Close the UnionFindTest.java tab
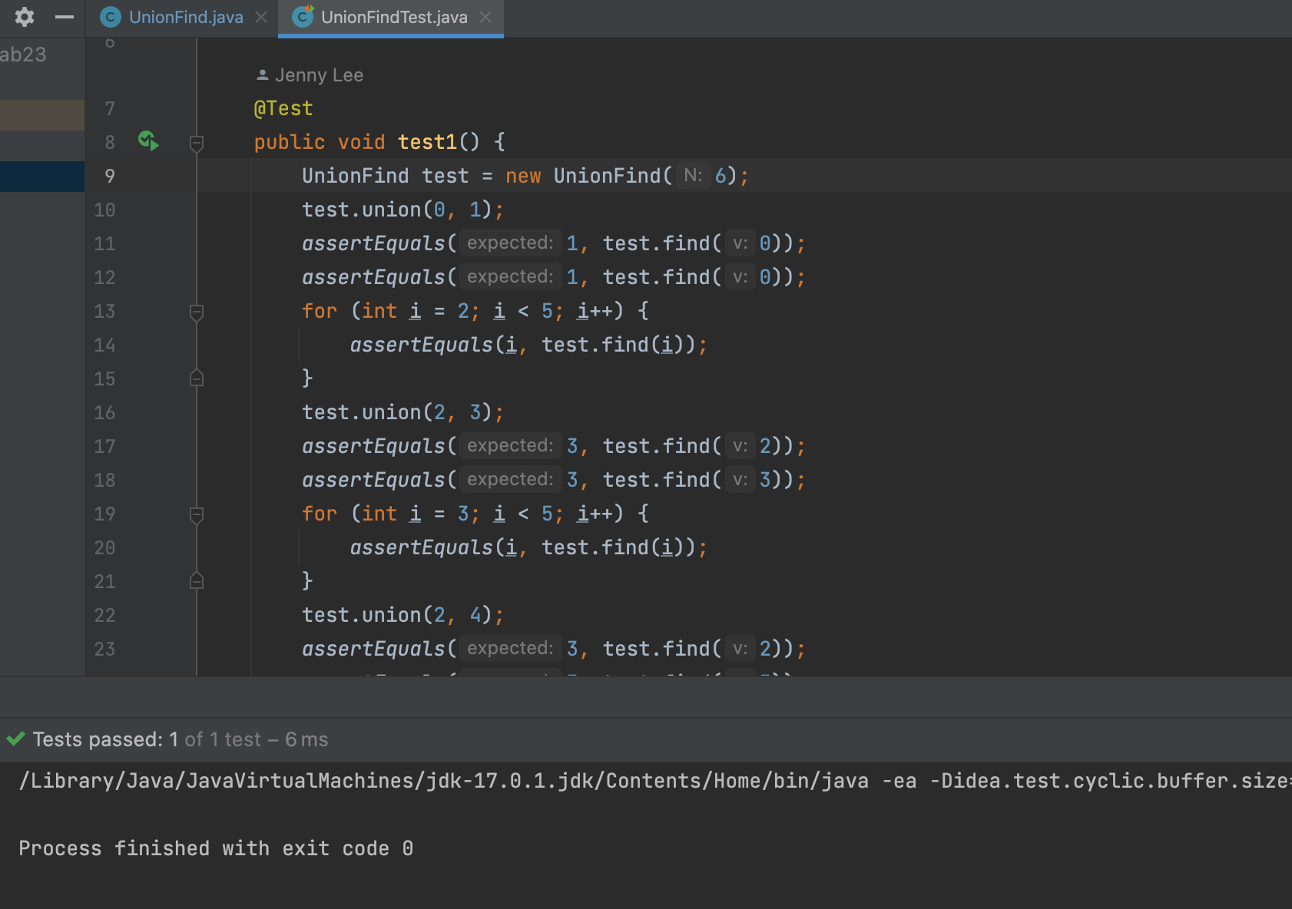The height and width of the screenshot is (909, 1292). pyautogui.click(x=485, y=17)
